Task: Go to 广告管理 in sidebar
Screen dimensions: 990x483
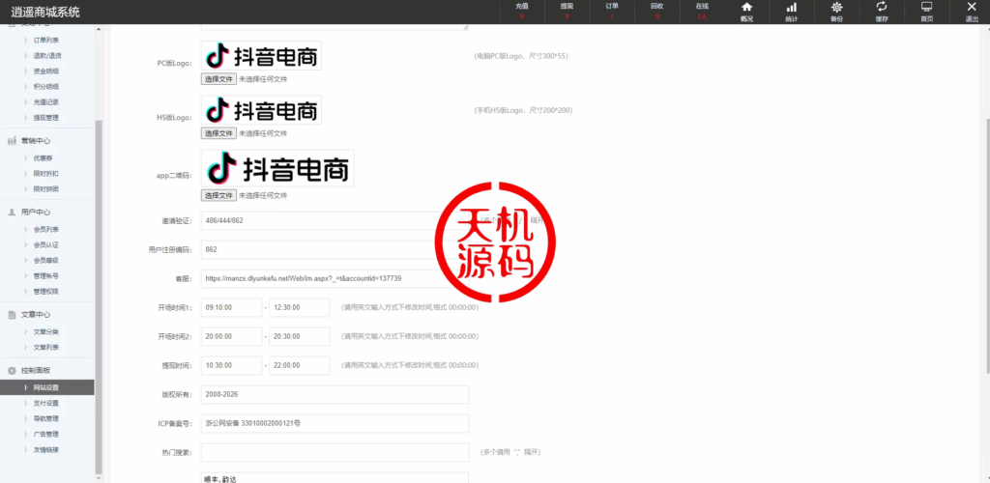Action: tap(46, 434)
